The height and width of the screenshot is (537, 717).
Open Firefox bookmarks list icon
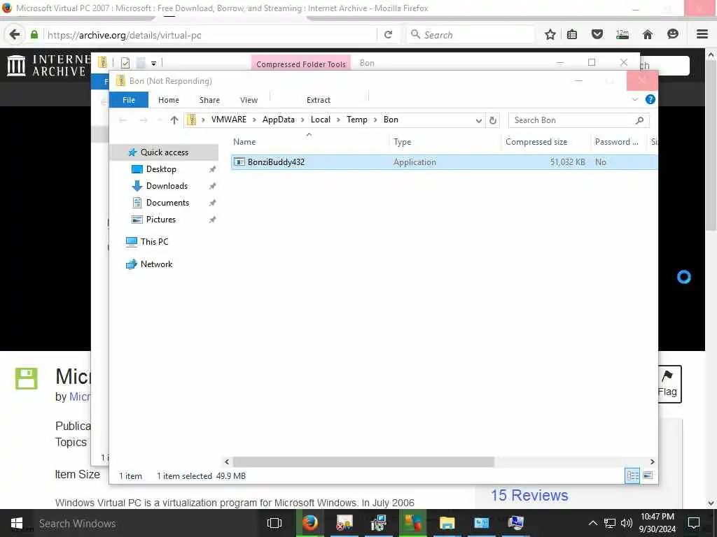coord(572,35)
